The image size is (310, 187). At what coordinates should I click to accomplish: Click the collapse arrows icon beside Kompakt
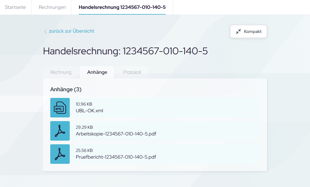pyautogui.click(x=238, y=31)
